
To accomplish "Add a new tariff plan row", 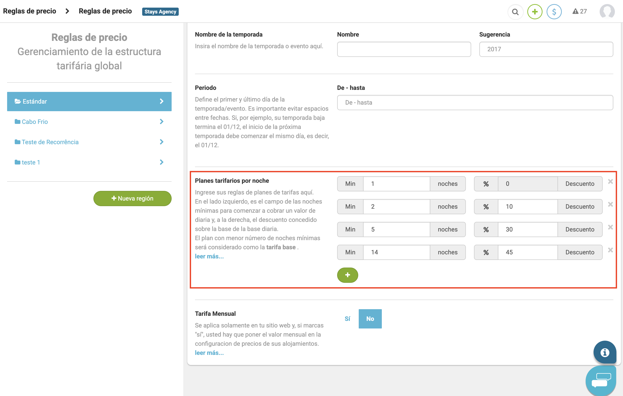I will click(x=347, y=275).
